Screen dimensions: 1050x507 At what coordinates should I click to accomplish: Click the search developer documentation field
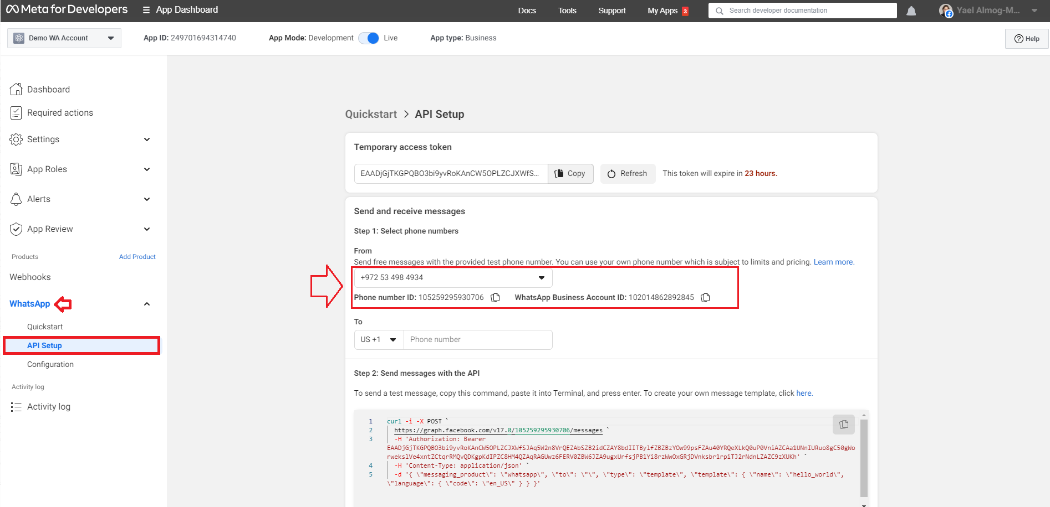pos(802,11)
